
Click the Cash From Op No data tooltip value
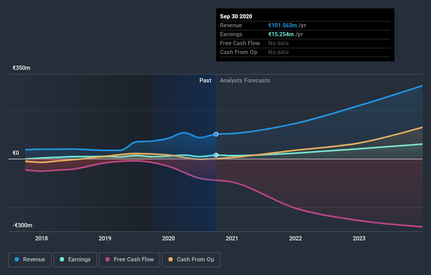coord(278,52)
